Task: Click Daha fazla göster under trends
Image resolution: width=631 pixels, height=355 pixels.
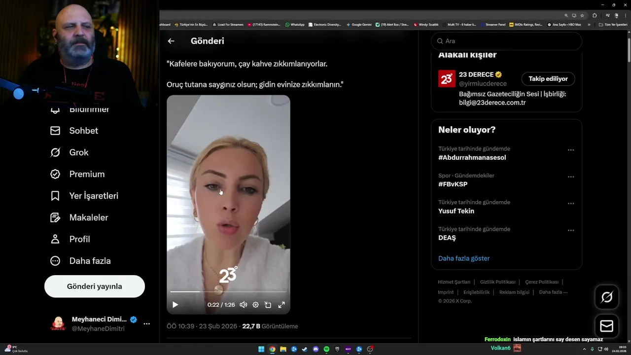Action: click(x=464, y=258)
